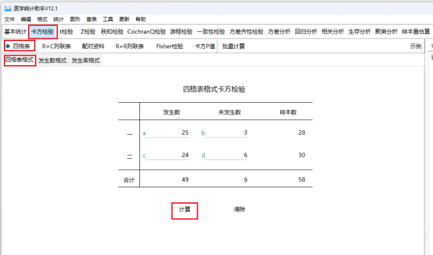The image size is (433, 255).
Task: Go to 一致性检验 tab
Action: [211, 31]
